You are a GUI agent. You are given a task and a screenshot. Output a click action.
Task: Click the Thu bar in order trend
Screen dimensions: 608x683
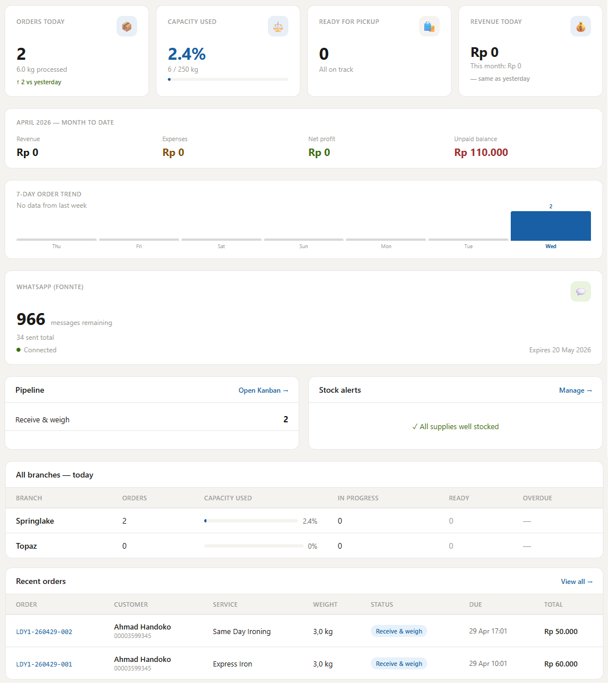tap(56, 240)
